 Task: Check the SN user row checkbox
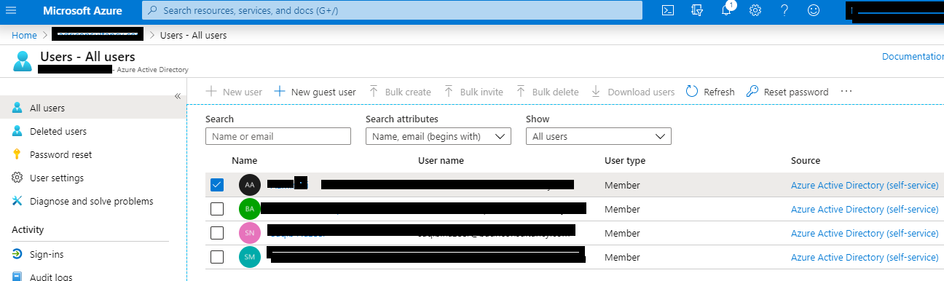tap(216, 233)
